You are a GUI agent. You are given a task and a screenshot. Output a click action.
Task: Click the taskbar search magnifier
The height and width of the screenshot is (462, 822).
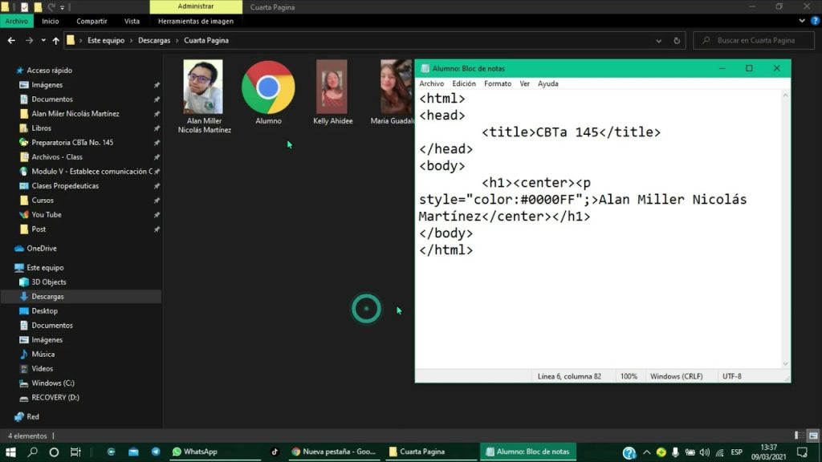[x=33, y=452]
